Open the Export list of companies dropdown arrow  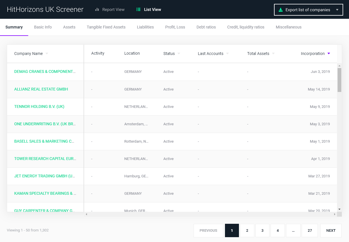pos(337,10)
